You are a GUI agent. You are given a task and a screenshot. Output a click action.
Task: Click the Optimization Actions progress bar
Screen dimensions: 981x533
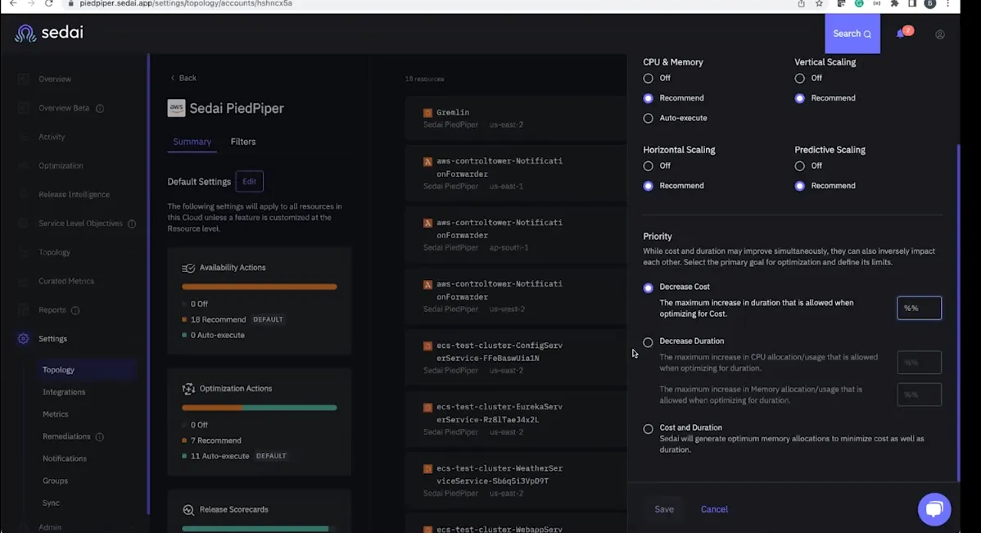(259, 408)
